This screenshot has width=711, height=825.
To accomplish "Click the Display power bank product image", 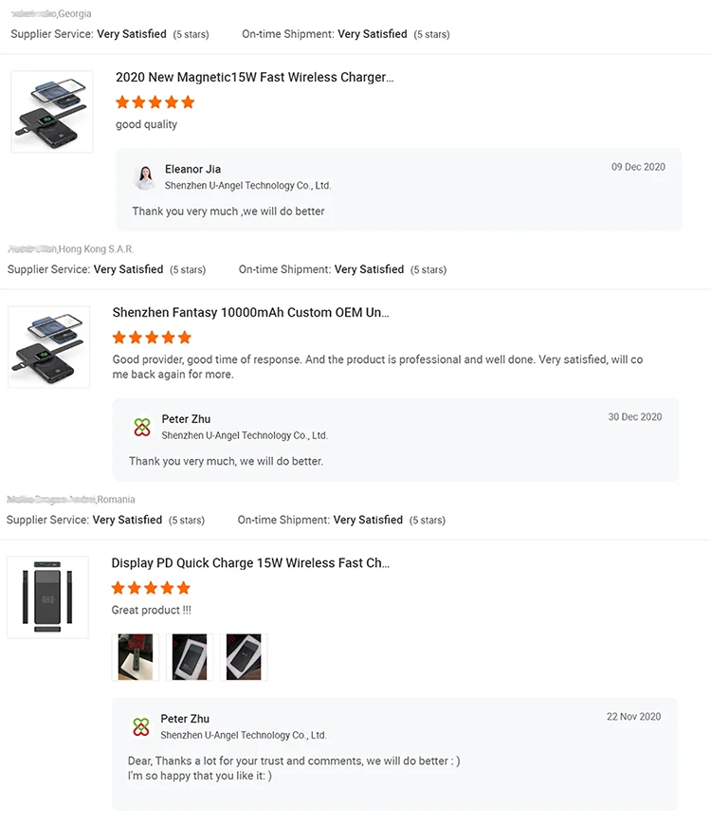I will (x=48, y=596).
